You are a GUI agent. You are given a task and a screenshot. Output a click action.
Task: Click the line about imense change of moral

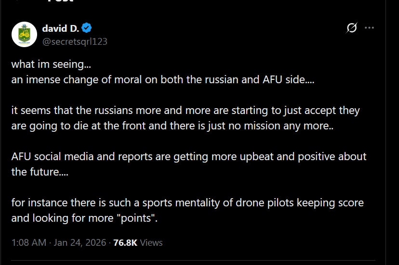162,79
